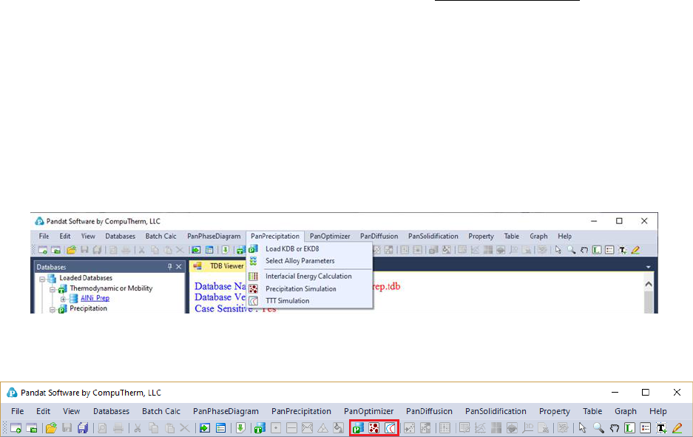This screenshot has width=693, height=437.
Task: Click the grayed 3D diagram icon in lower toolbar
Action: click(528, 427)
